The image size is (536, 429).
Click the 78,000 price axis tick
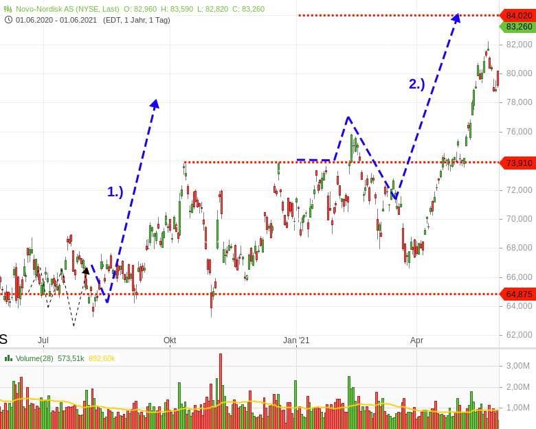(x=520, y=102)
